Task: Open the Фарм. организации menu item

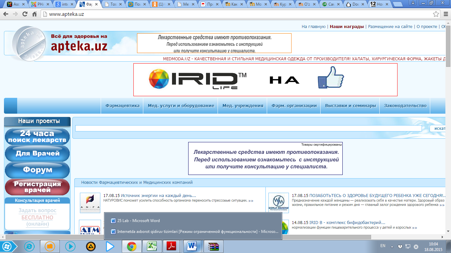Action: click(x=294, y=106)
